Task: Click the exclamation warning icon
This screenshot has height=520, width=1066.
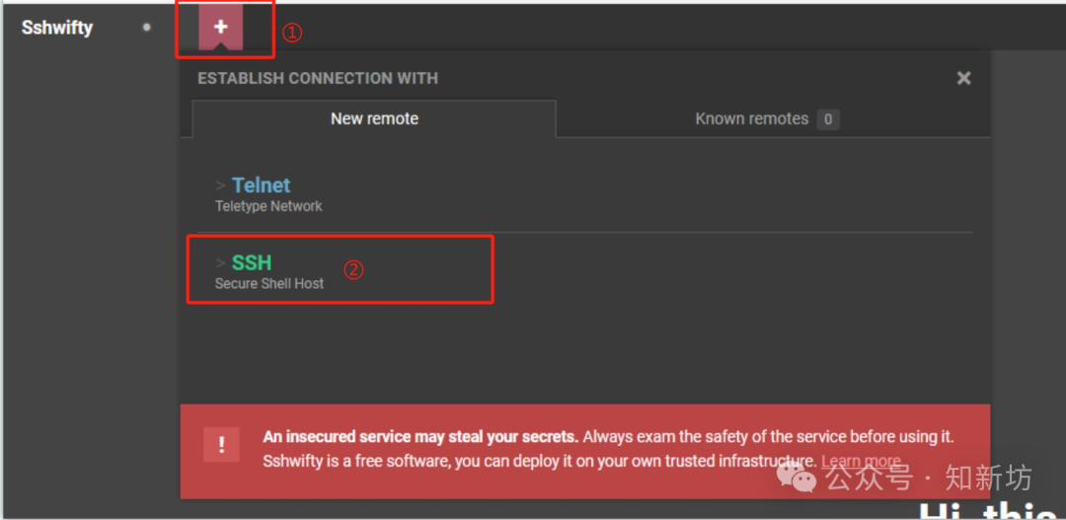Action: (x=221, y=445)
